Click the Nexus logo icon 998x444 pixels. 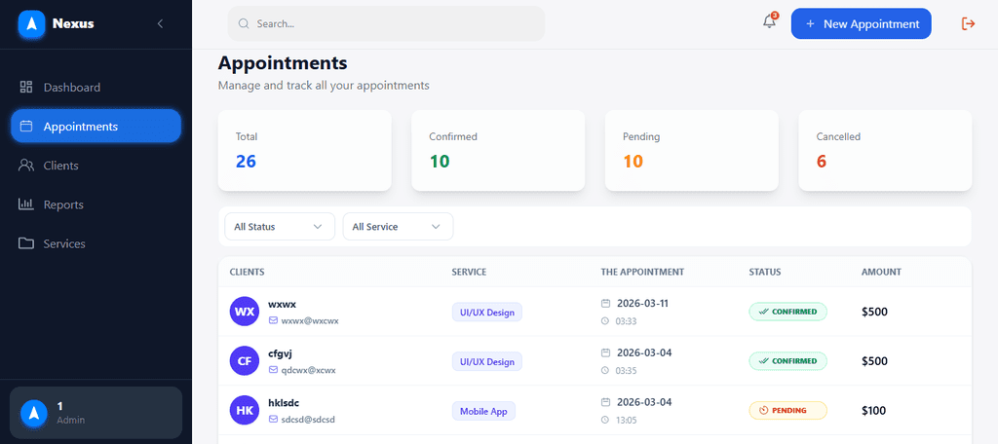pyautogui.click(x=32, y=23)
